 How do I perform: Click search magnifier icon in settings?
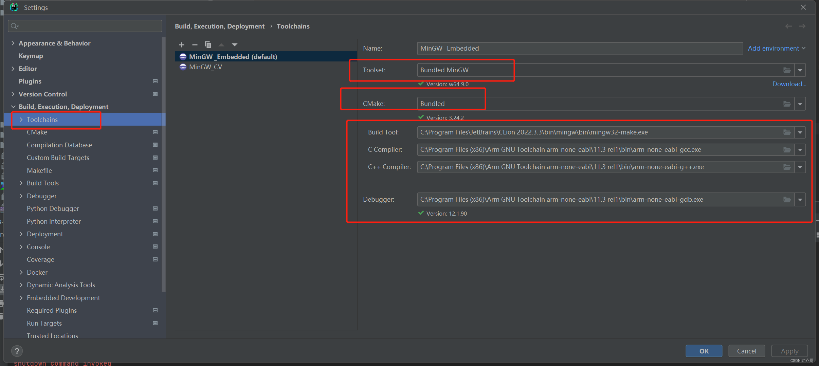(15, 26)
